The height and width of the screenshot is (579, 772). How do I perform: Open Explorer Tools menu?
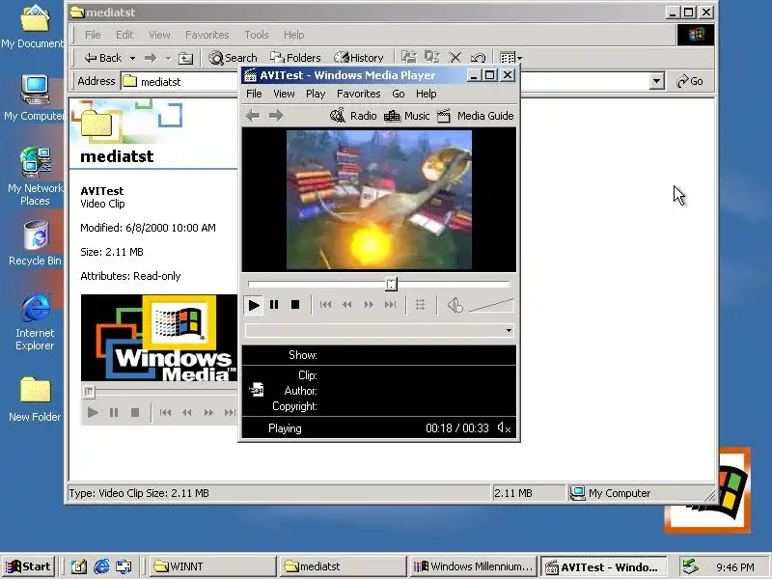coord(257,35)
